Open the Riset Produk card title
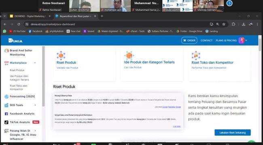This screenshot has width=263, height=145. point(66,62)
